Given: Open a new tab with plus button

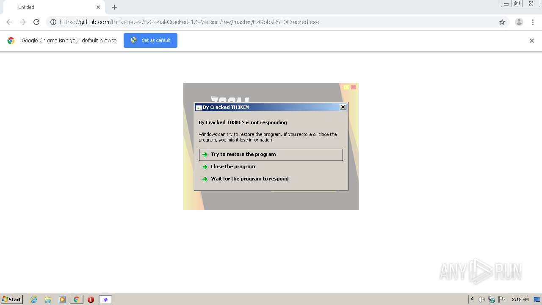Looking at the screenshot, I should 114,7.
